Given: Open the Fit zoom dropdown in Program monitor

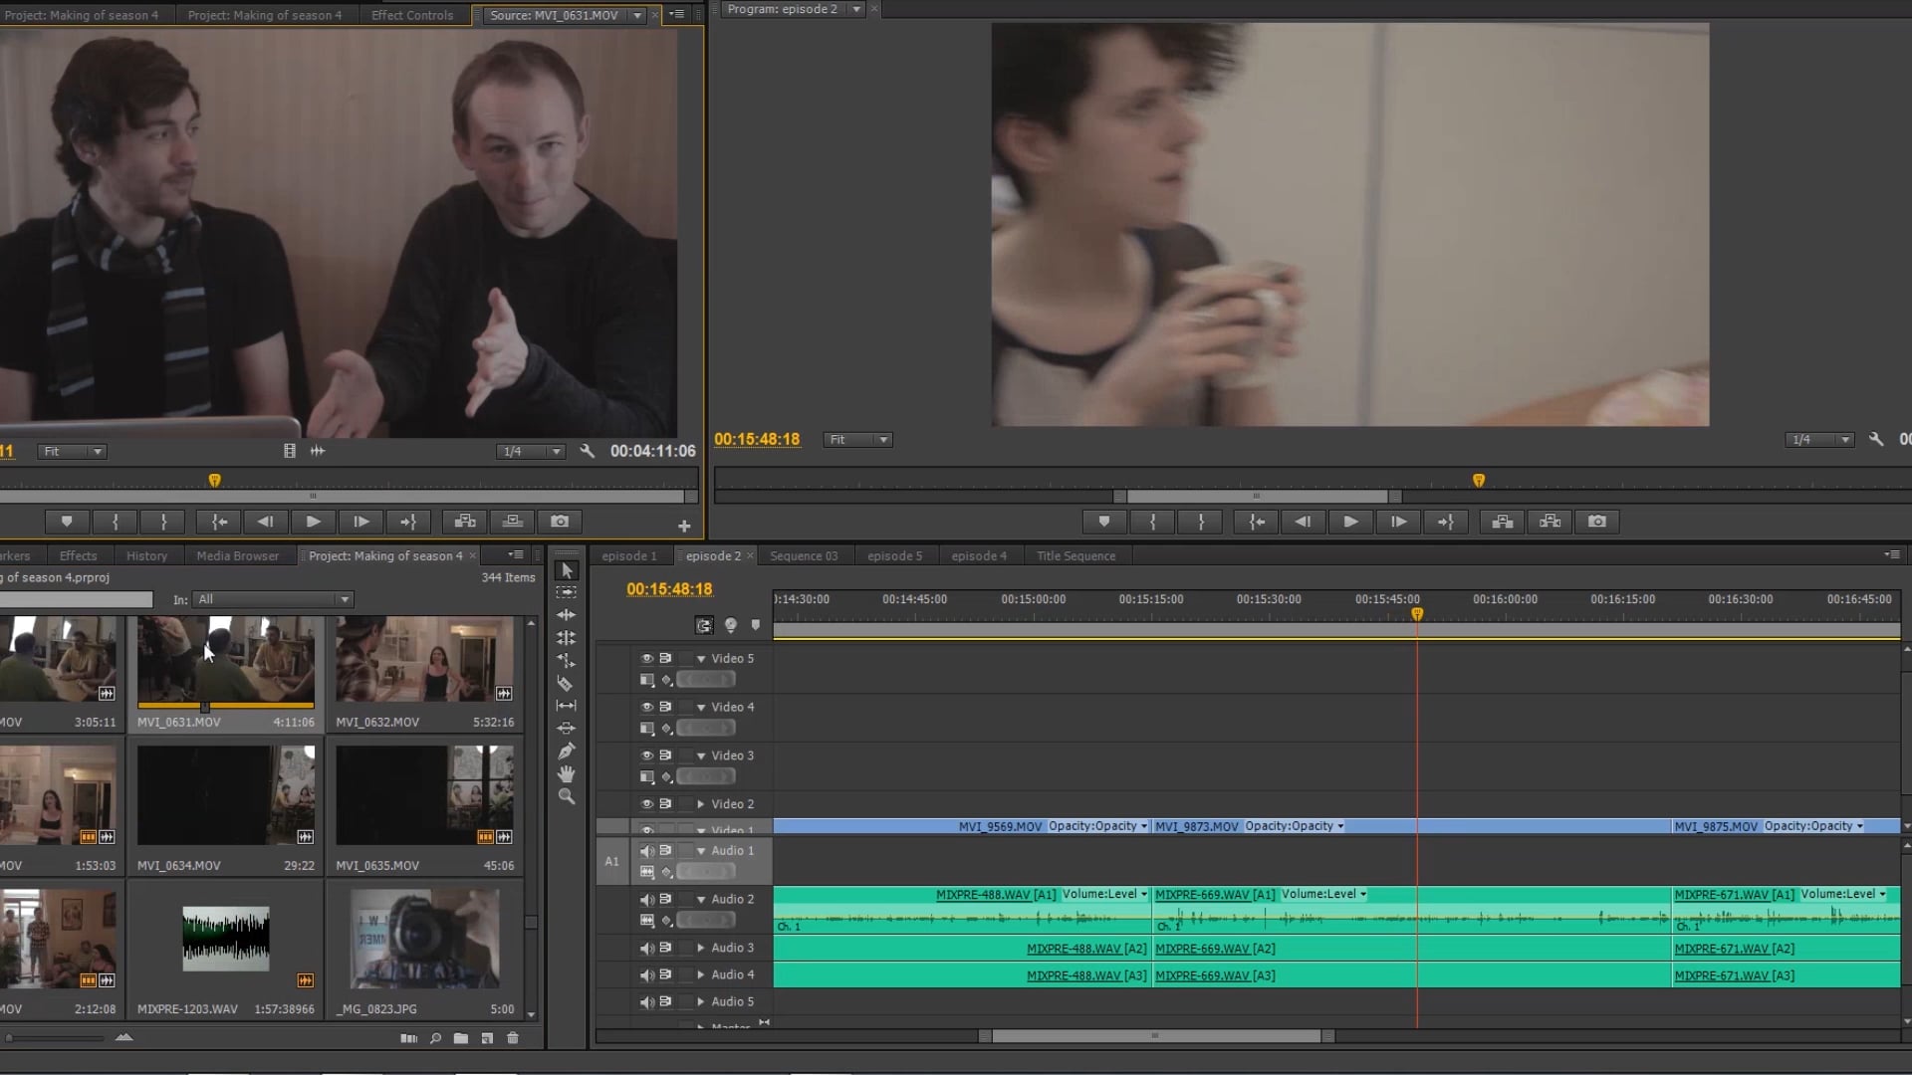Looking at the screenshot, I should coord(857,440).
